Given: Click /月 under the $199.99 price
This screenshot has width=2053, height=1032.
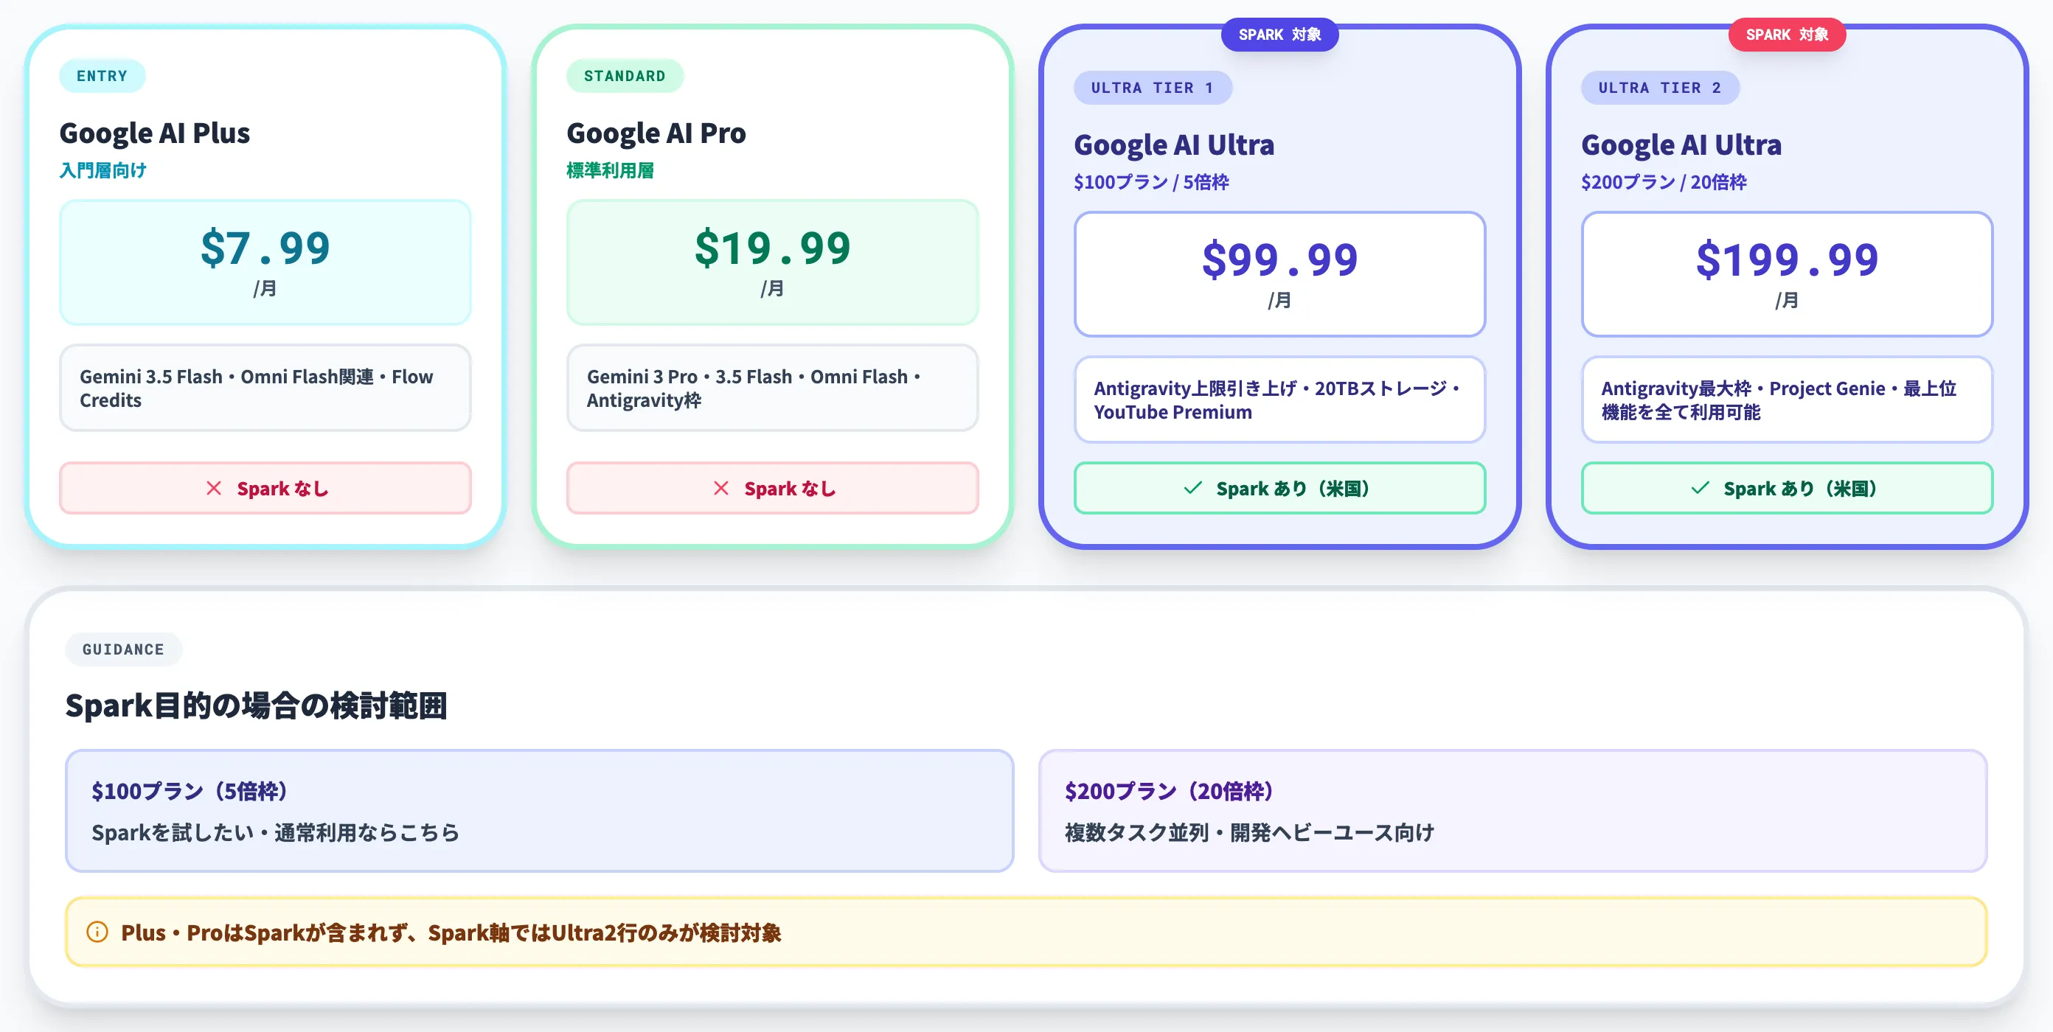Looking at the screenshot, I should (1787, 299).
